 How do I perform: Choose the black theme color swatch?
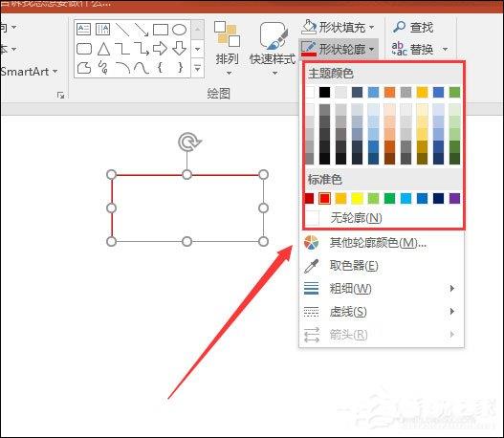[x=324, y=92]
